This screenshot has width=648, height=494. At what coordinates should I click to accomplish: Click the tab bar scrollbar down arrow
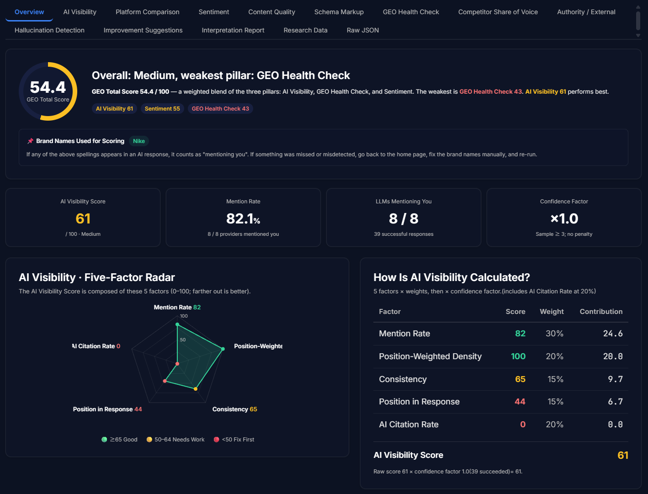coord(638,35)
